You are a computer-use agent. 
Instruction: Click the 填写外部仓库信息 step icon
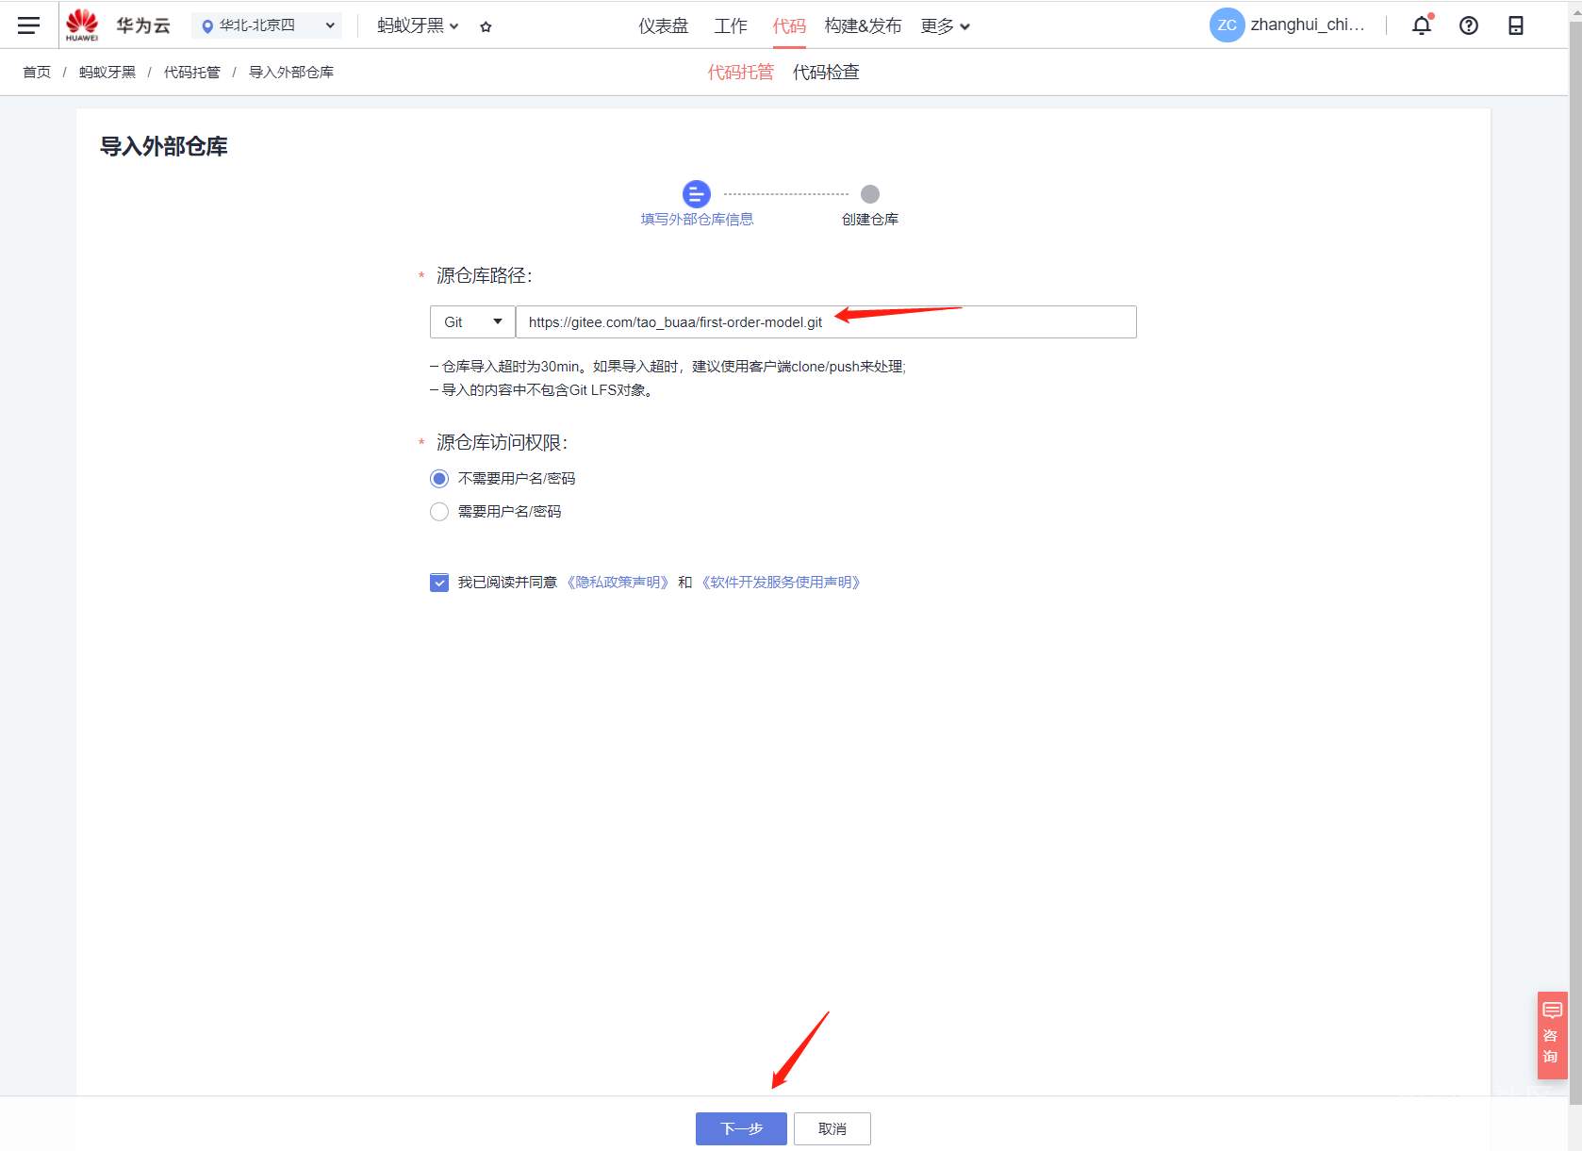tap(696, 194)
